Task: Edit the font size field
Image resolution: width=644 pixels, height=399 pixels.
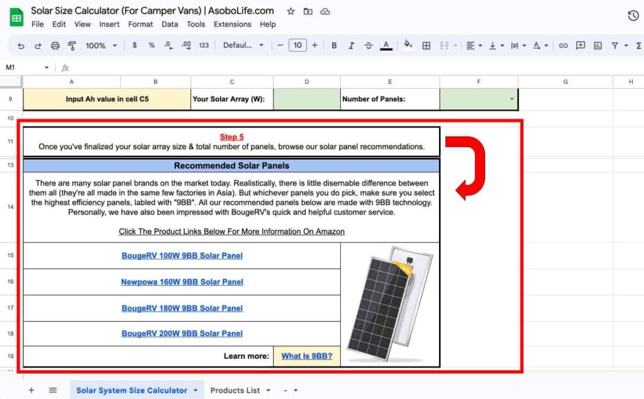Action: pyautogui.click(x=297, y=45)
